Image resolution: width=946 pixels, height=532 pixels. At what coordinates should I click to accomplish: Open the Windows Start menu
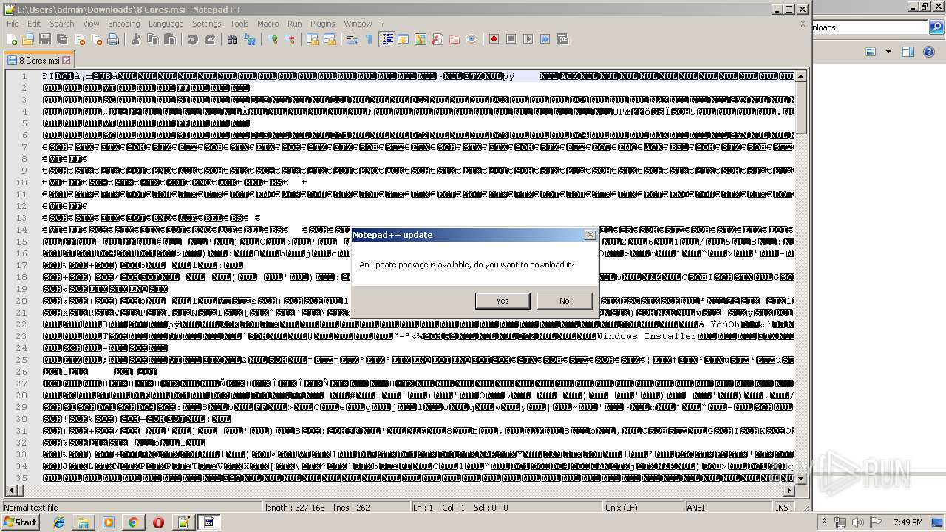[20, 522]
